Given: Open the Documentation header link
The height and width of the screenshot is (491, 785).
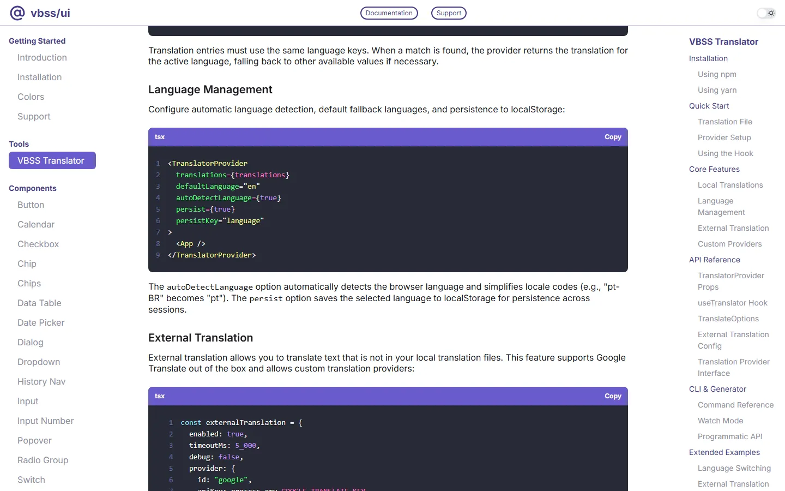Looking at the screenshot, I should (x=389, y=13).
